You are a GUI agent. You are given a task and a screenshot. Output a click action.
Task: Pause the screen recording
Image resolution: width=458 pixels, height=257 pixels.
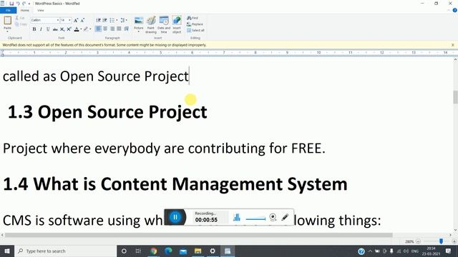pos(175,217)
